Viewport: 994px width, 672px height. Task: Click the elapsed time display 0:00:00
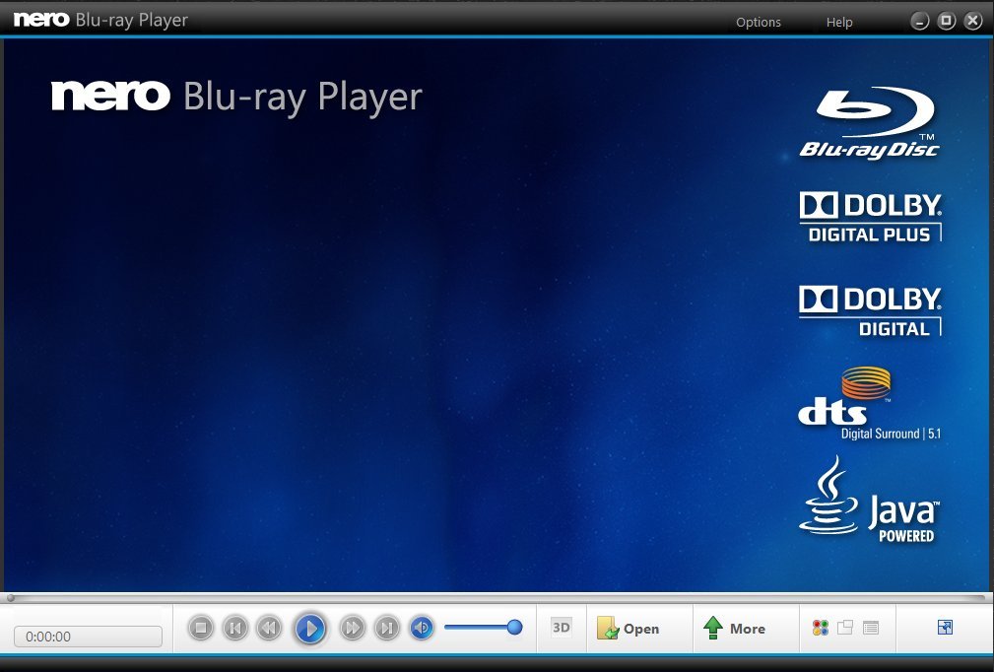(x=88, y=637)
